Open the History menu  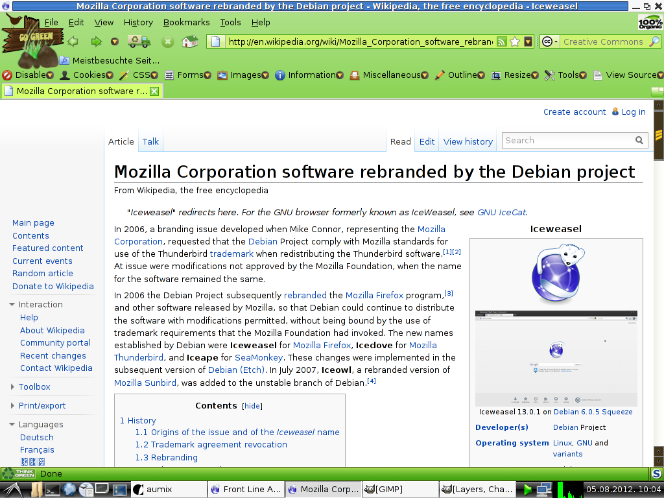coord(138,23)
